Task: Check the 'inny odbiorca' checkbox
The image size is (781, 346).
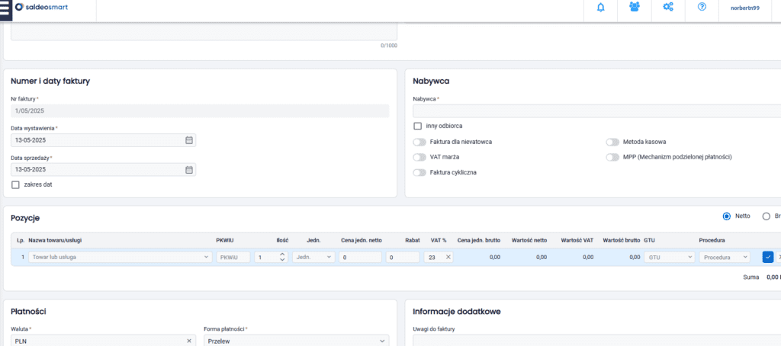Action: pos(417,126)
